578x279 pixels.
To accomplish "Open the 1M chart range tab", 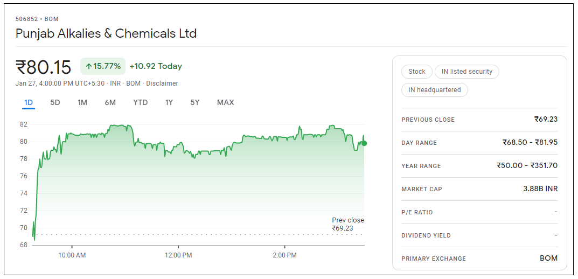I will point(82,102).
